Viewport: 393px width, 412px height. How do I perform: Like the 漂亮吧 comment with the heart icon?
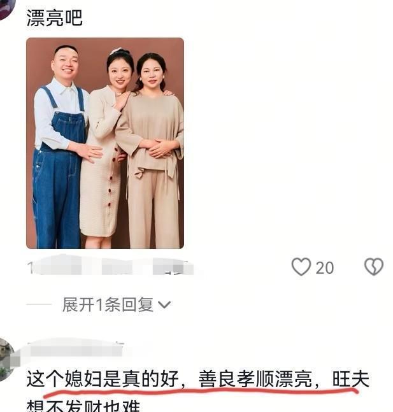coord(301,267)
